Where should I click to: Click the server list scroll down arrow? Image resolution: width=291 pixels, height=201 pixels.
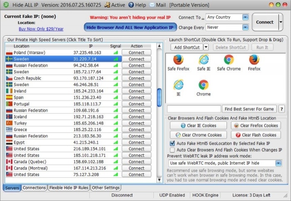click(x=159, y=180)
